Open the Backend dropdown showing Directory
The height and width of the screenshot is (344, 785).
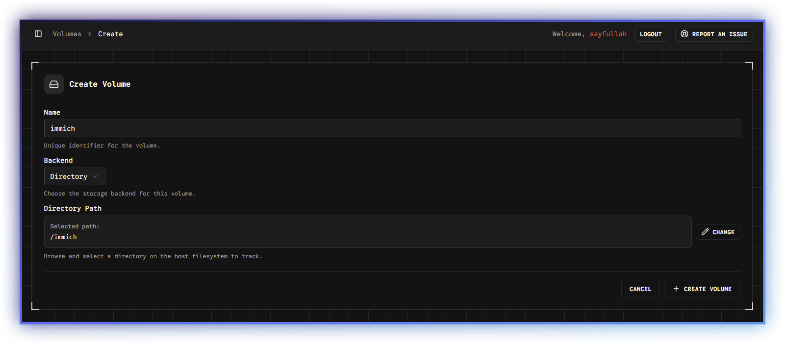75,176
